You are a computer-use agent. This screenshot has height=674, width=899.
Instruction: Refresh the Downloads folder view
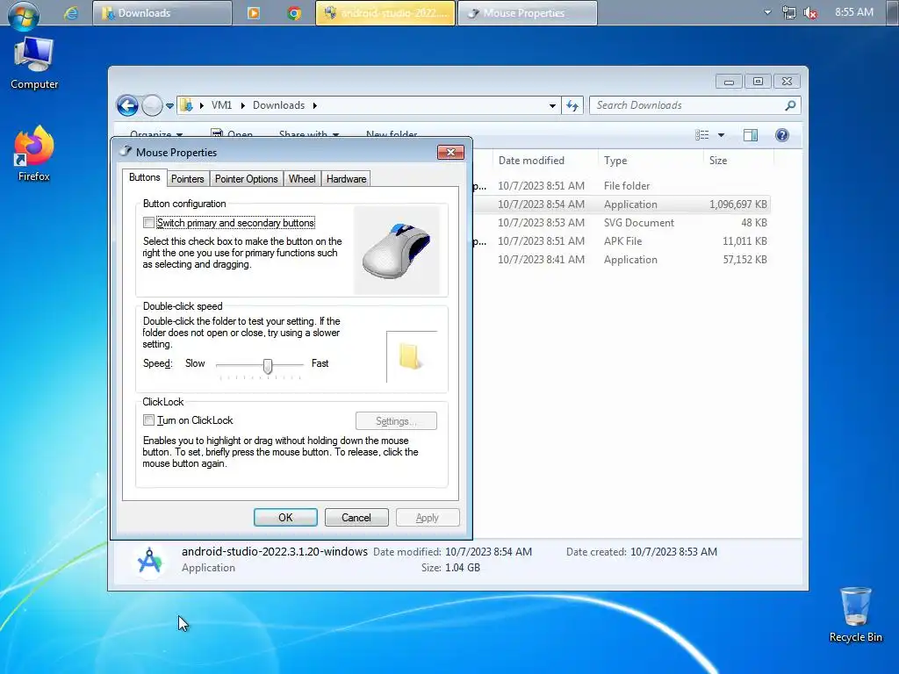(x=572, y=105)
